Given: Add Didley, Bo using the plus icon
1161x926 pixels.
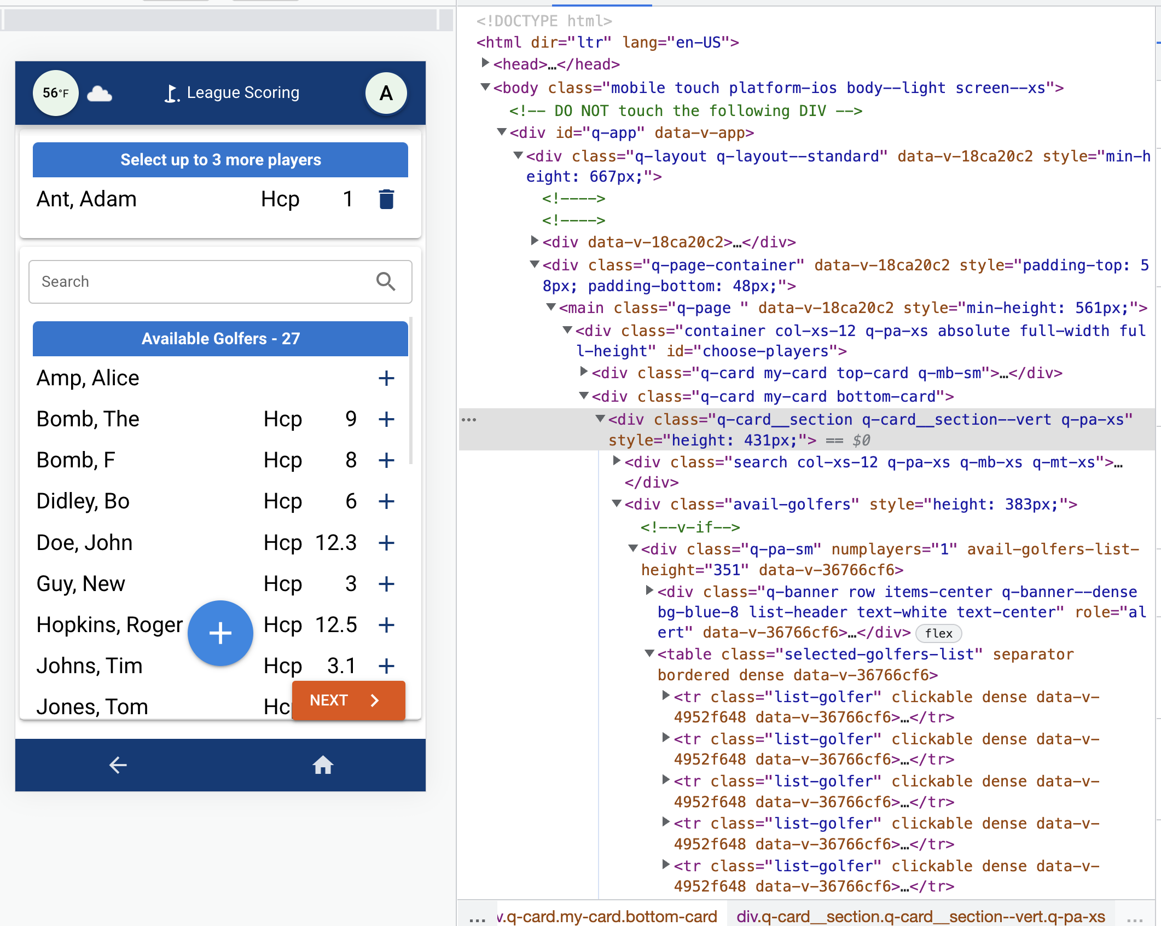Looking at the screenshot, I should 386,501.
